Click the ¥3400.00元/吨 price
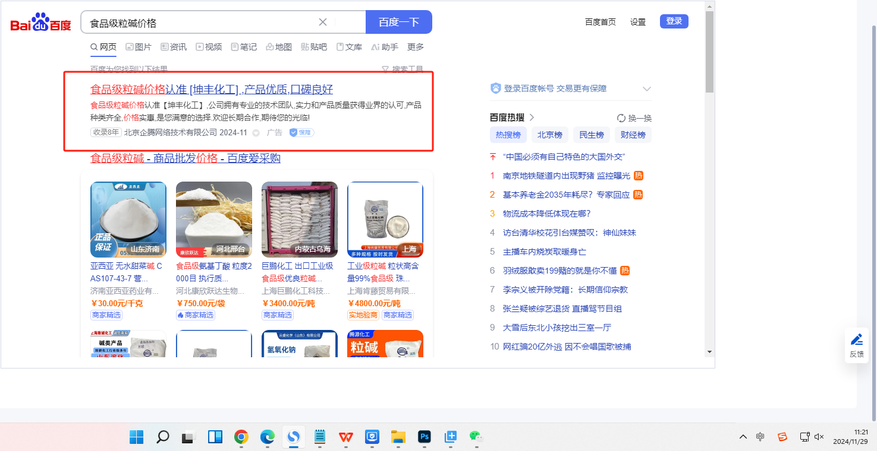 pyautogui.click(x=288, y=303)
